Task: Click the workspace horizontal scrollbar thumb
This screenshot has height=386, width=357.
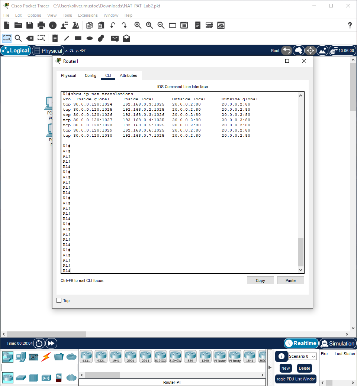Action: (46, 334)
